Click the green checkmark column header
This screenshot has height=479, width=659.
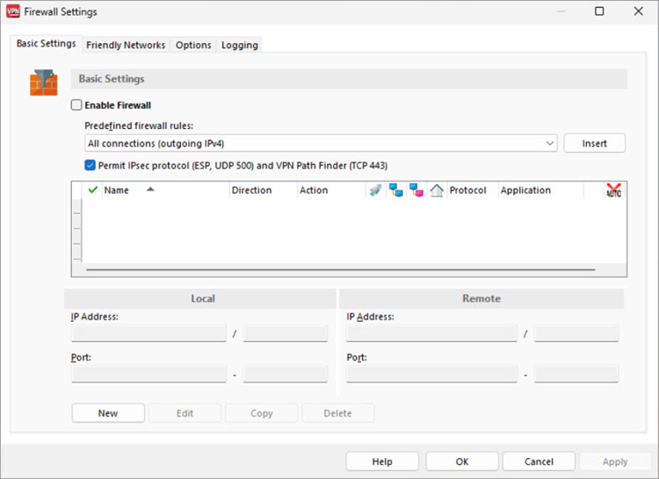click(x=93, y=190)
